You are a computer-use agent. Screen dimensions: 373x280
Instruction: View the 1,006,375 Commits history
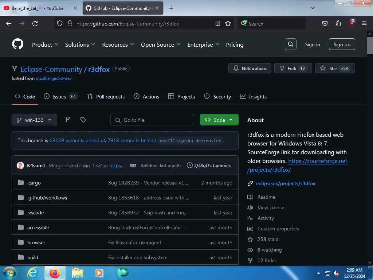(x=209, y=166)
